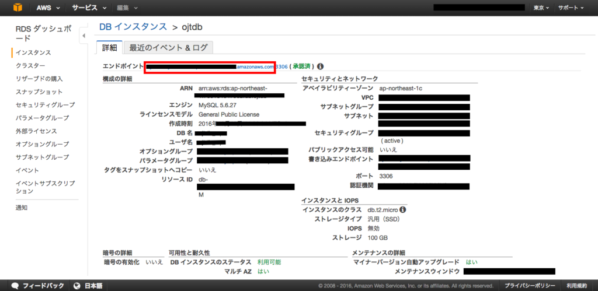Open 通知 in the sidebar
Viewport: 598px width, 291px height.
[x=22, y=208]
